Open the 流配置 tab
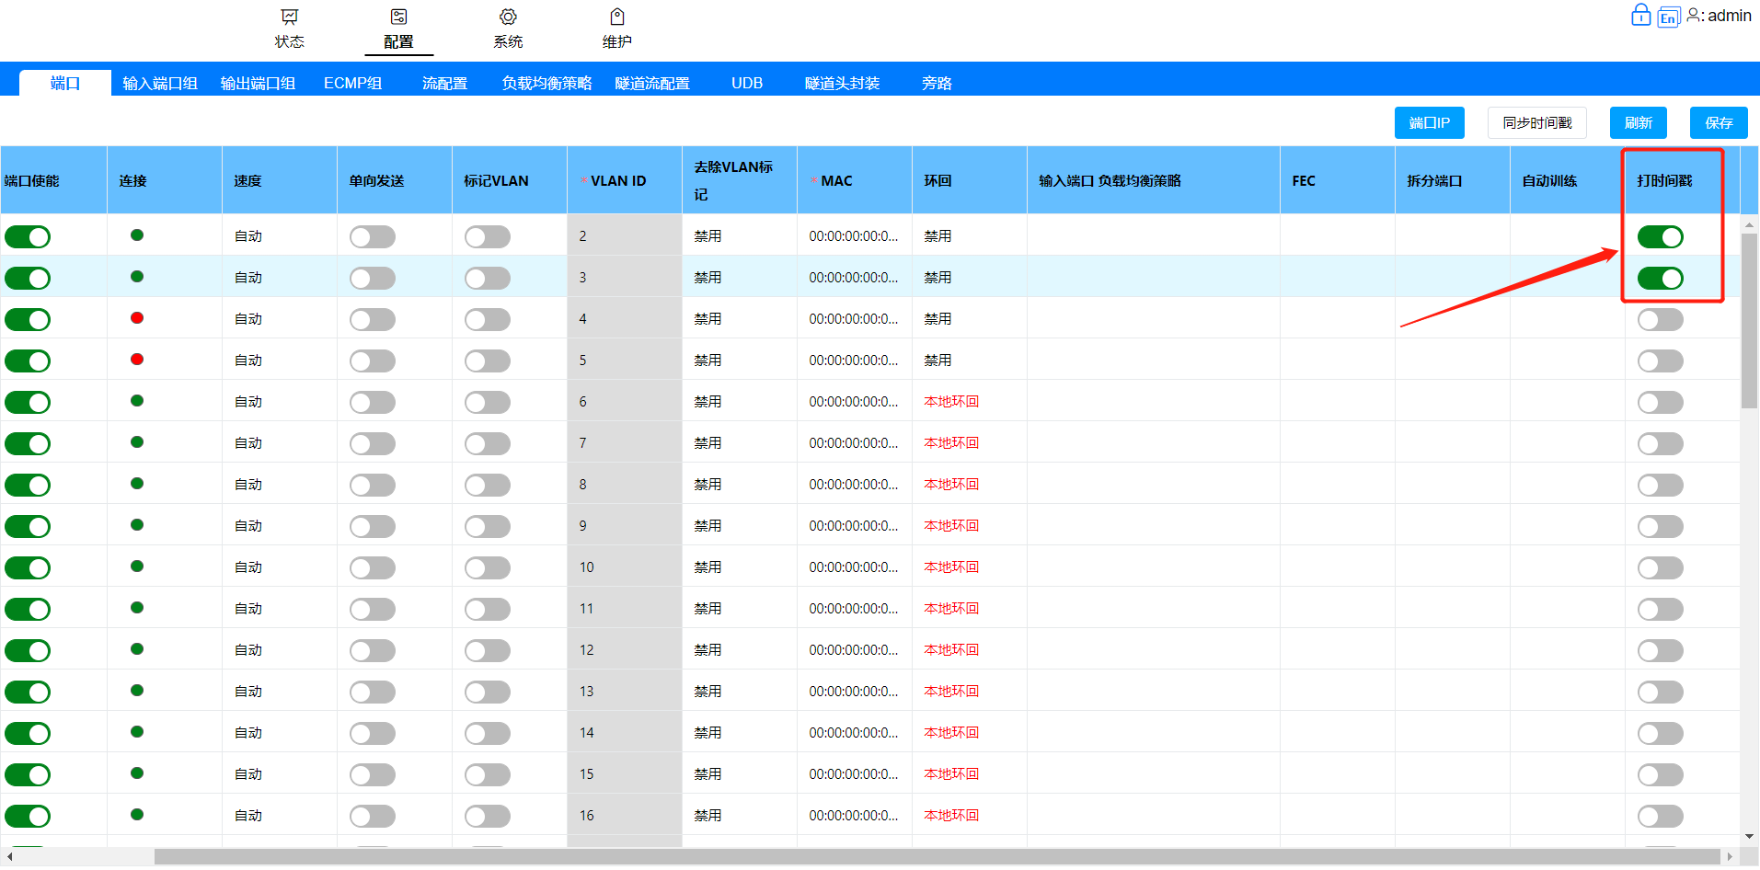This screenshot has width=1760, height=870. coord(444,83)
